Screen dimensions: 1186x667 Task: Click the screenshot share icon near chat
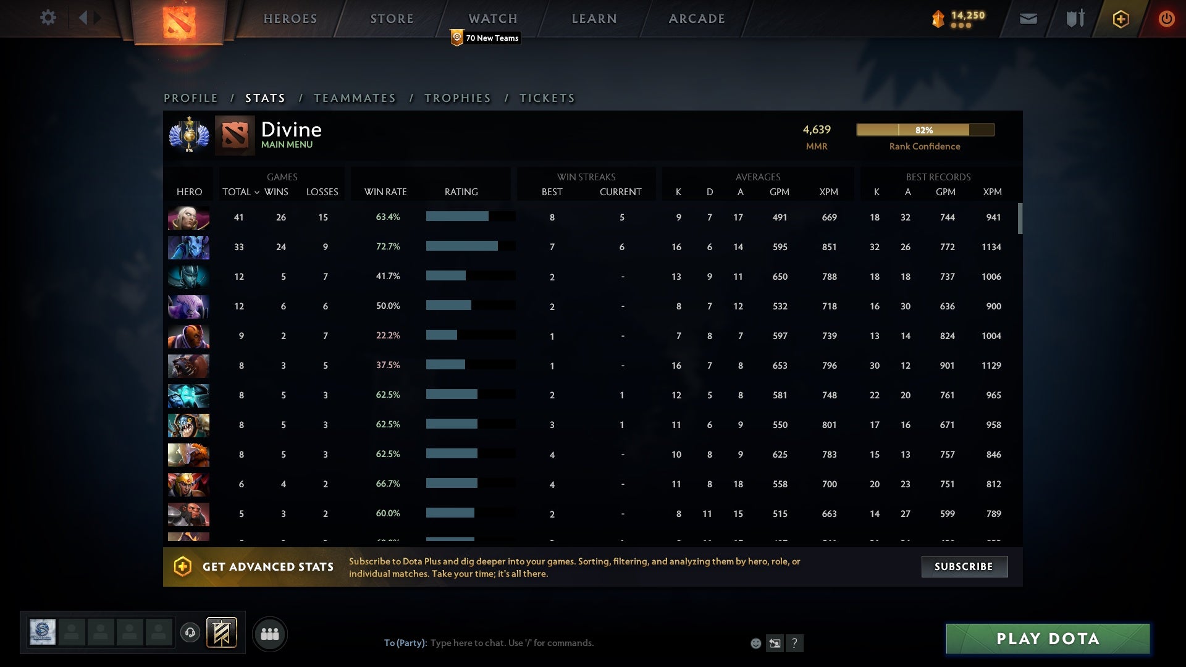pyautogui.click(x=775, y=643)
